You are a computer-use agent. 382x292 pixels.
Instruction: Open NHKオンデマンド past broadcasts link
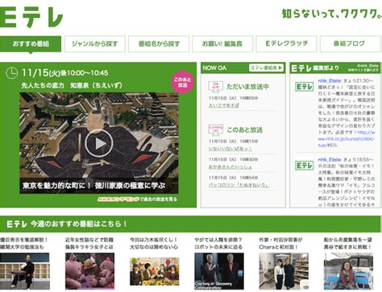pyautogui.click(x=137, y=199)
